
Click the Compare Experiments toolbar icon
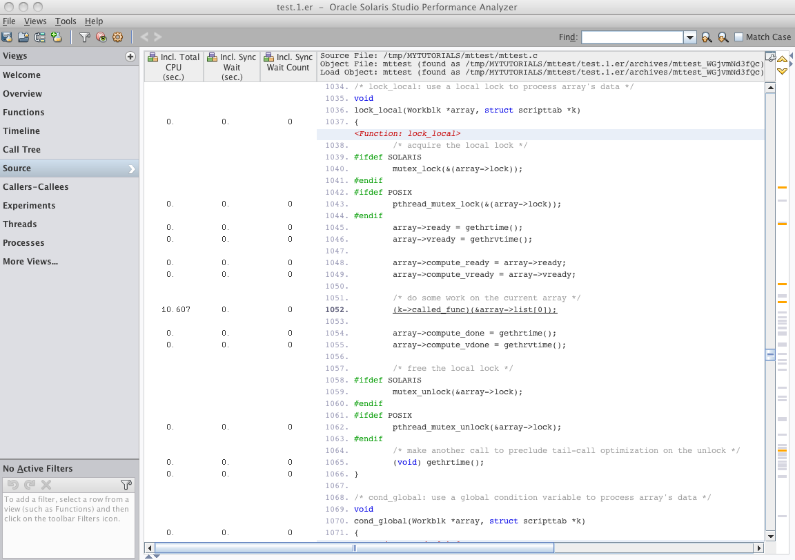[40, 37]
